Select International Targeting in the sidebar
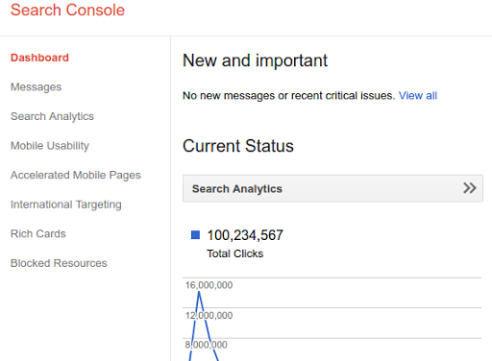The width and height of the screenshot is (492, 361). [x=66, y=205]
